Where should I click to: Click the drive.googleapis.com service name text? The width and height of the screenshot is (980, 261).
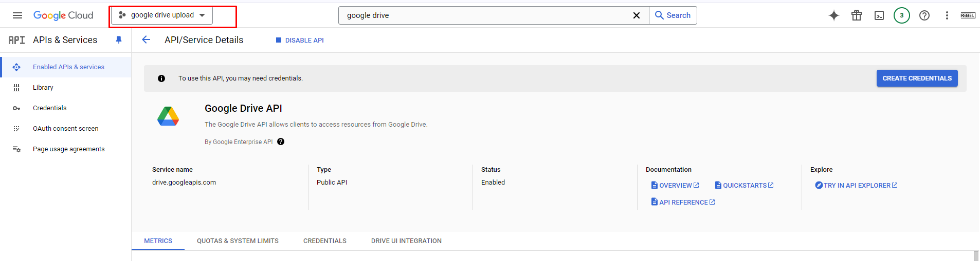click(184, 183)
